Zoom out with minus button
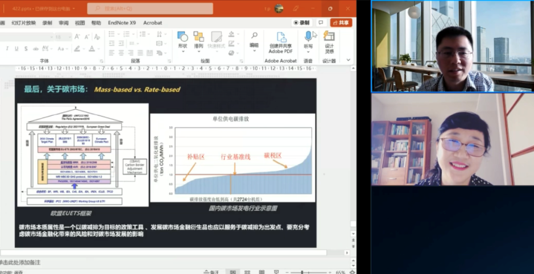Viewport: 534px width, 274px height. 287,273
